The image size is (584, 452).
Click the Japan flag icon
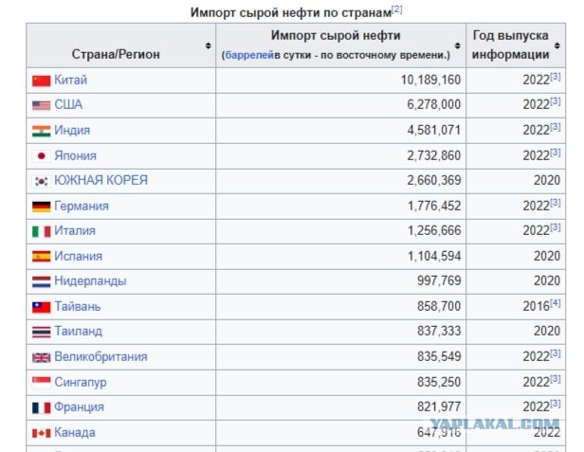41,155
